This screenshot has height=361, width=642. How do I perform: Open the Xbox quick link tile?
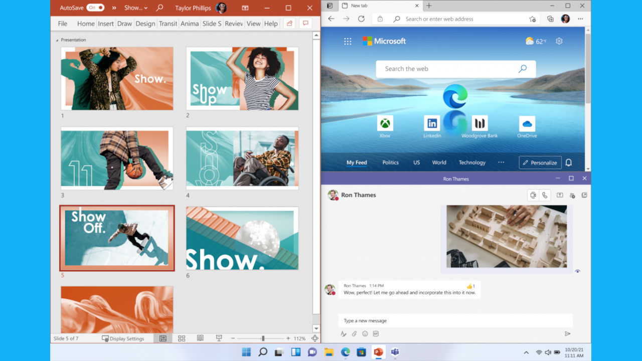tap(385, 127)
